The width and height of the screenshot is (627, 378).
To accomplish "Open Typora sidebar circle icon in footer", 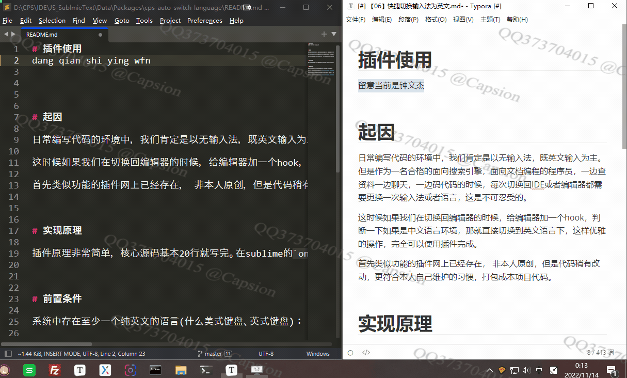I will coord(350,353).
